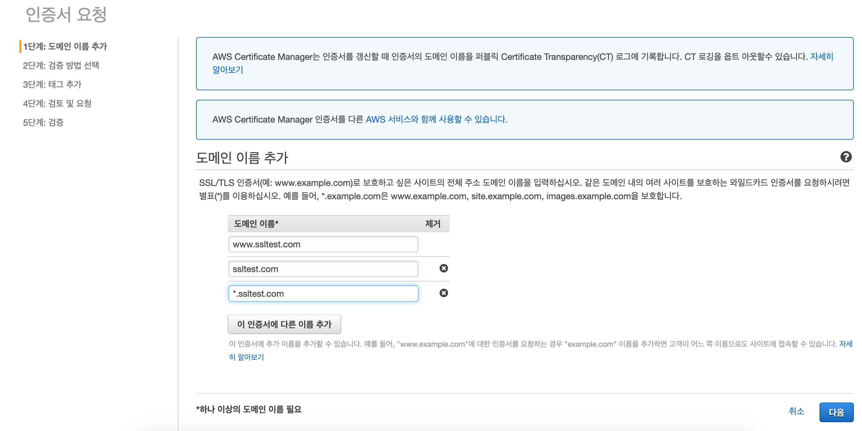Viewport: 862px width, 431px height.
Task: Go to step 4단계: 검토 및 요청
Action: pyautogui.click(x=57, y=104)
